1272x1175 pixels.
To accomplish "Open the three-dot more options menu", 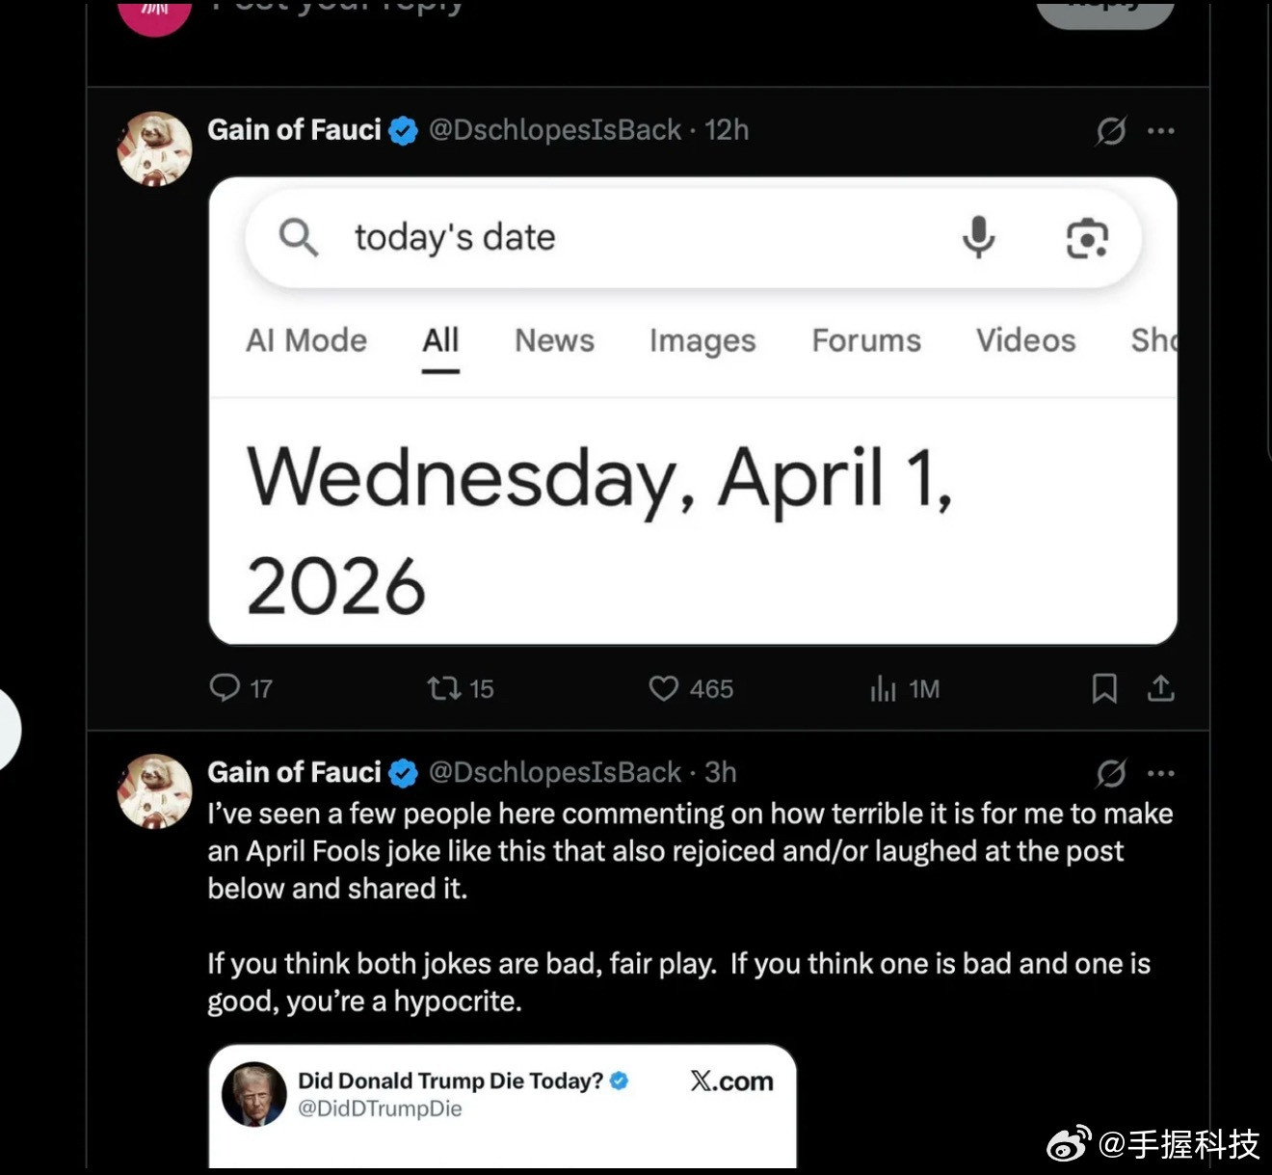I will (x=1162, y=131).
